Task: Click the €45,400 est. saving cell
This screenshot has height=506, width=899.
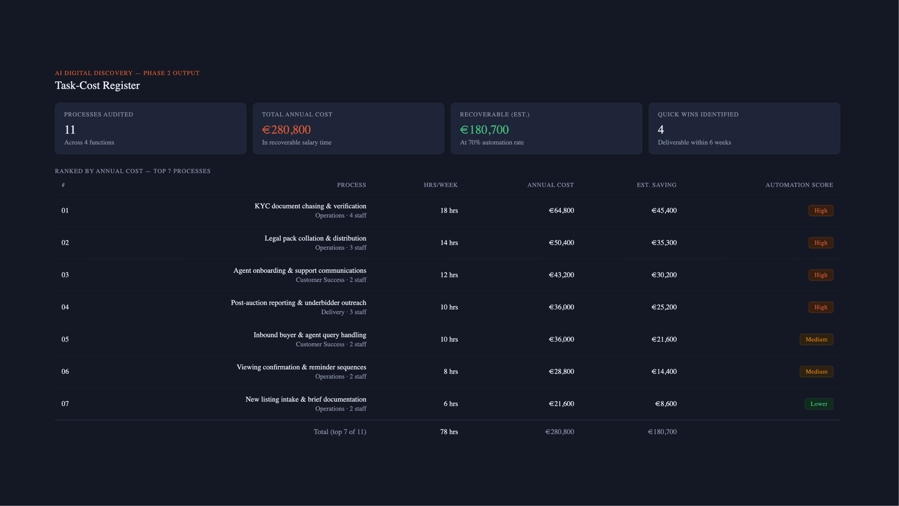Action: [x=664, y=210]
